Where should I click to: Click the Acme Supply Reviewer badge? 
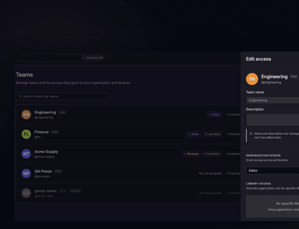point(191,154)
